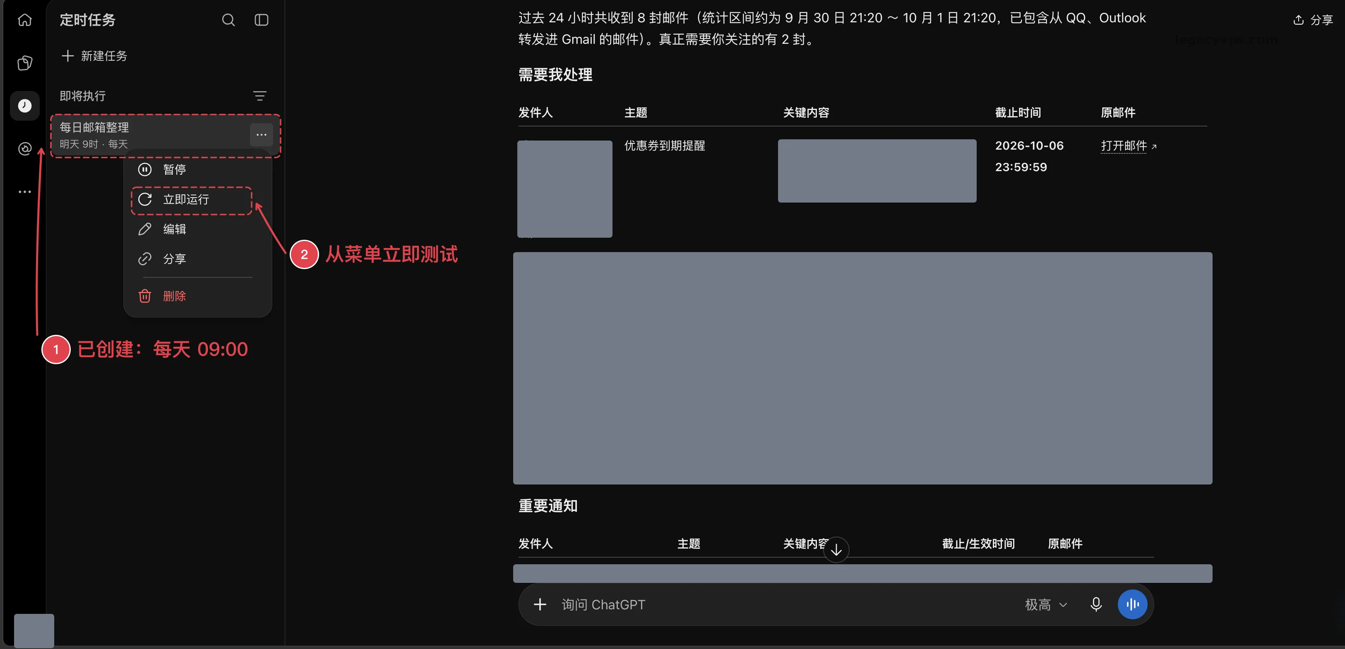The image size is (1345, 649).
Task: Click the 重要通知 heading
Action: click(x=548, y=506)
